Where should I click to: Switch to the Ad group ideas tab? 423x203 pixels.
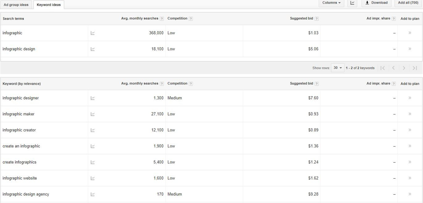(x=16, y=5)
